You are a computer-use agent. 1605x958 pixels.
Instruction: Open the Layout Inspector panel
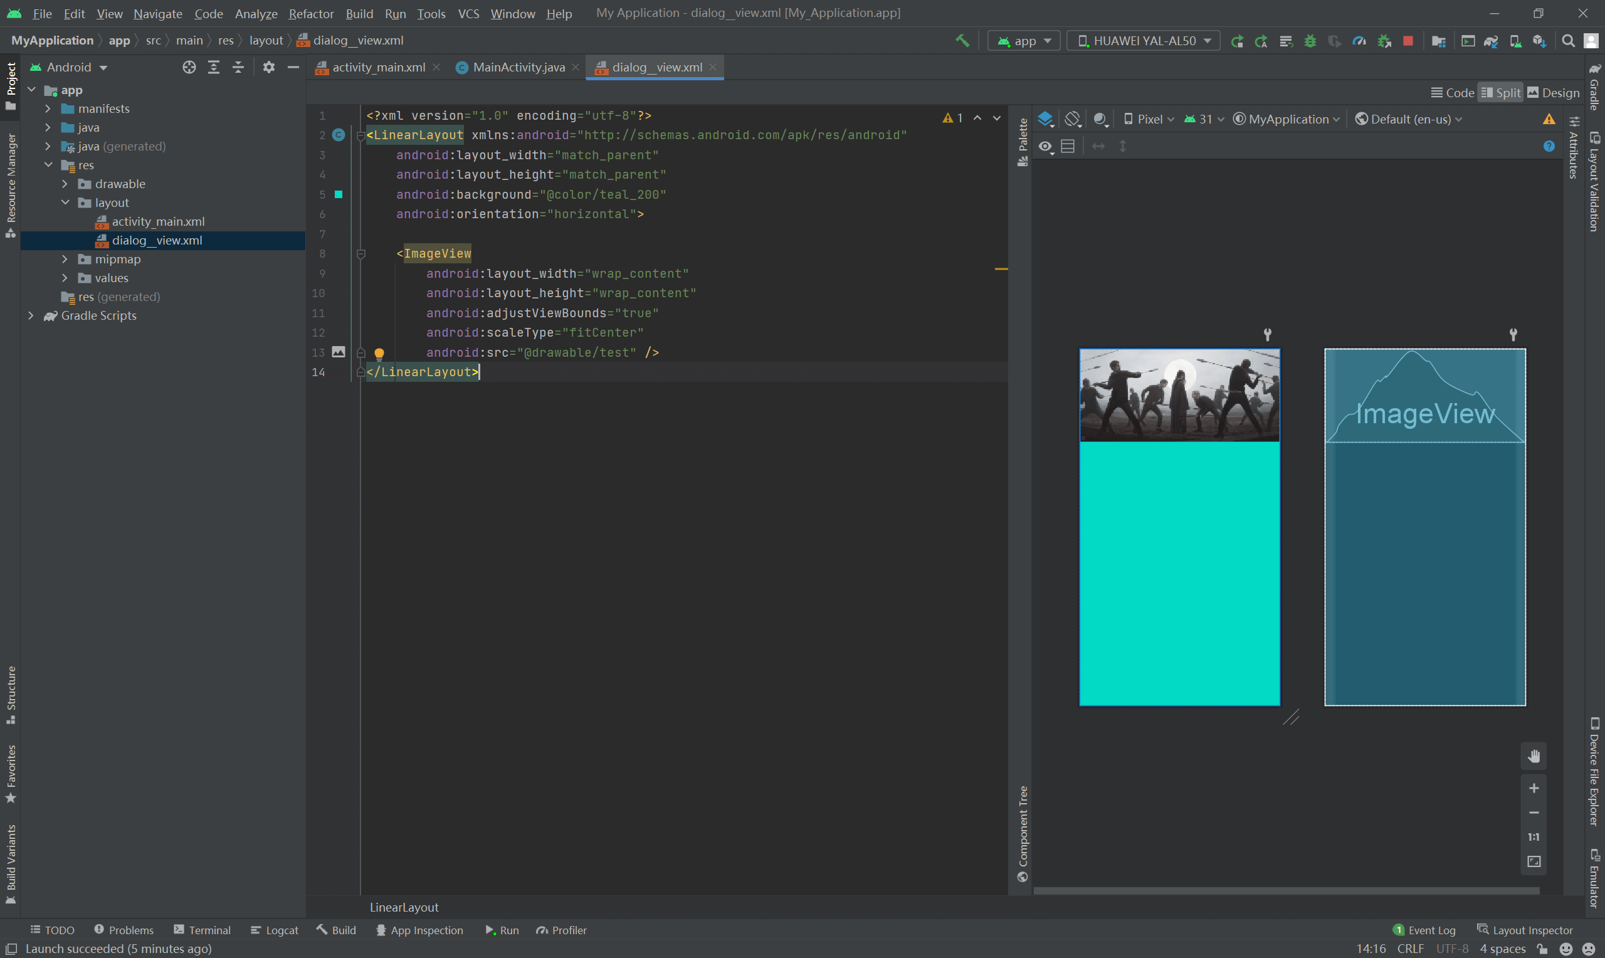1525,930
